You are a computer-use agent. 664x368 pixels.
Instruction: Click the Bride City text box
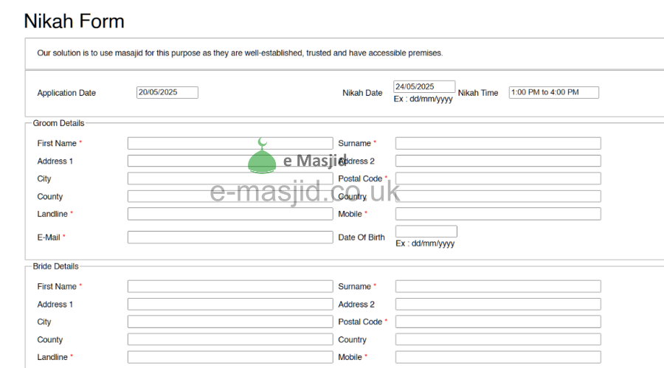click(230, 322)
